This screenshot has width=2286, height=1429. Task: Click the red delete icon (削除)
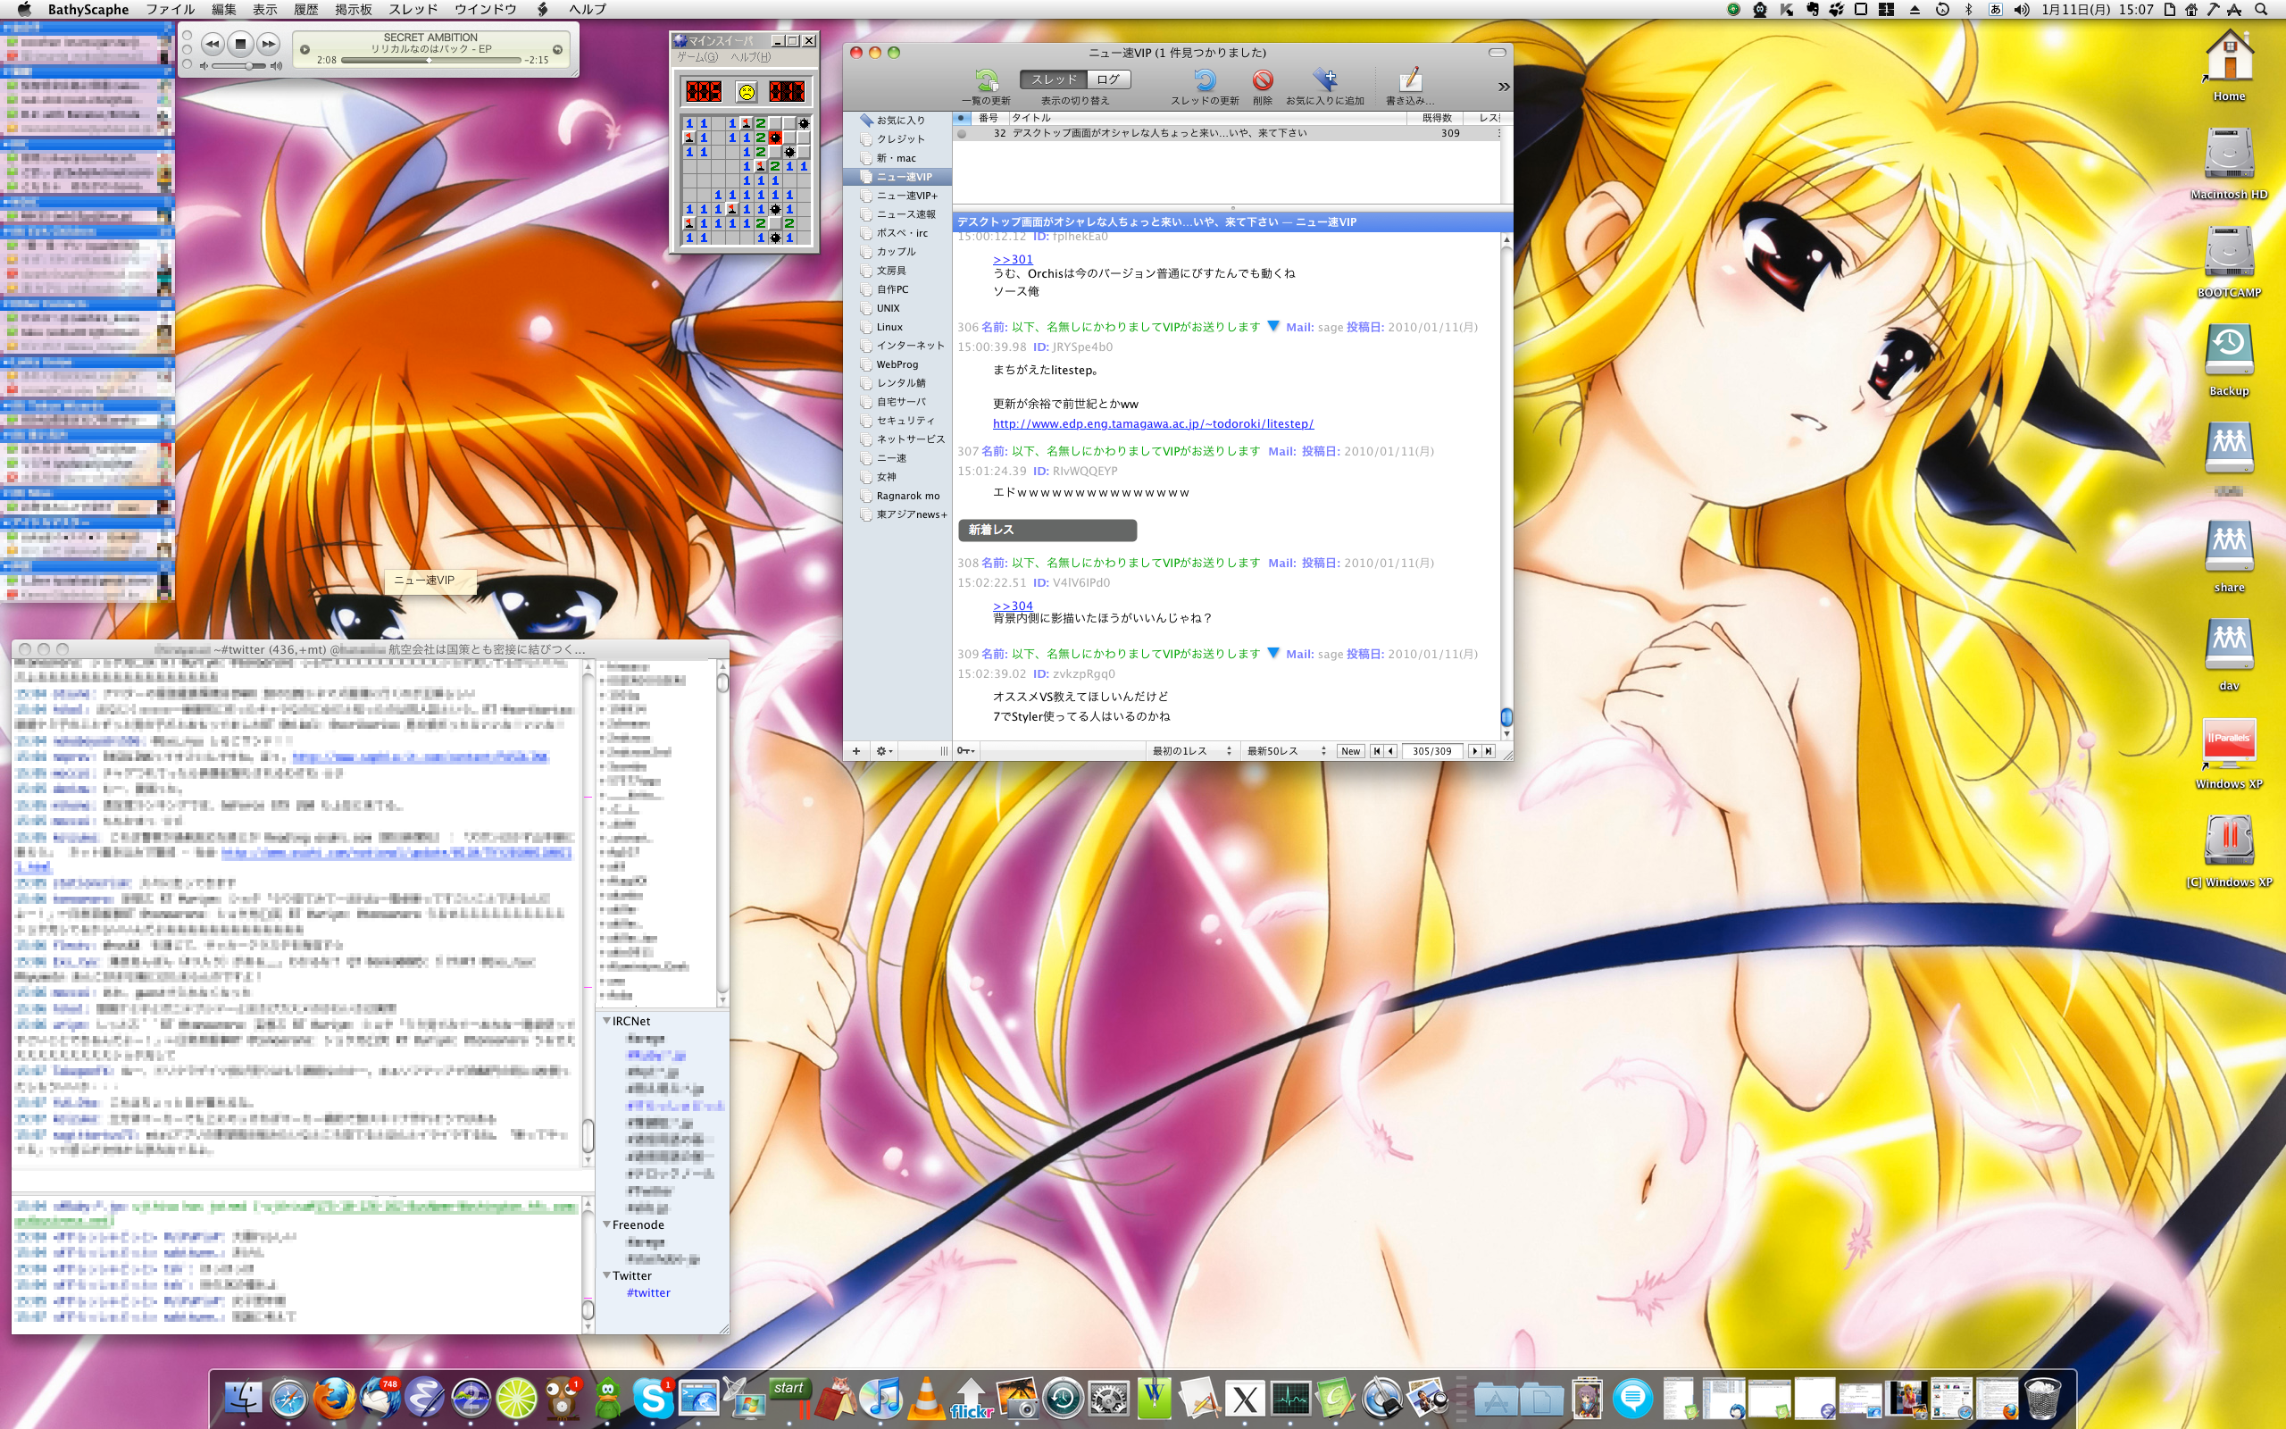point(1262,80)
